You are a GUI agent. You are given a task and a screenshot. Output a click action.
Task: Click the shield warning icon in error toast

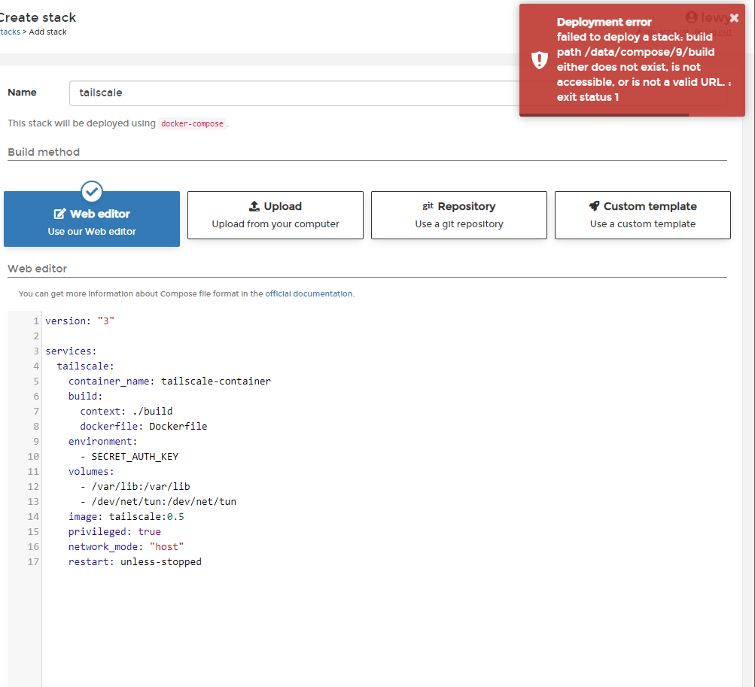click(x=539, y=59)
